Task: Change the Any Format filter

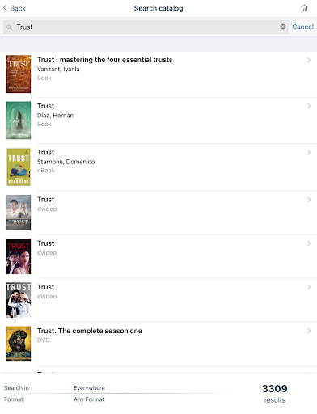Action: pos(89,399)
